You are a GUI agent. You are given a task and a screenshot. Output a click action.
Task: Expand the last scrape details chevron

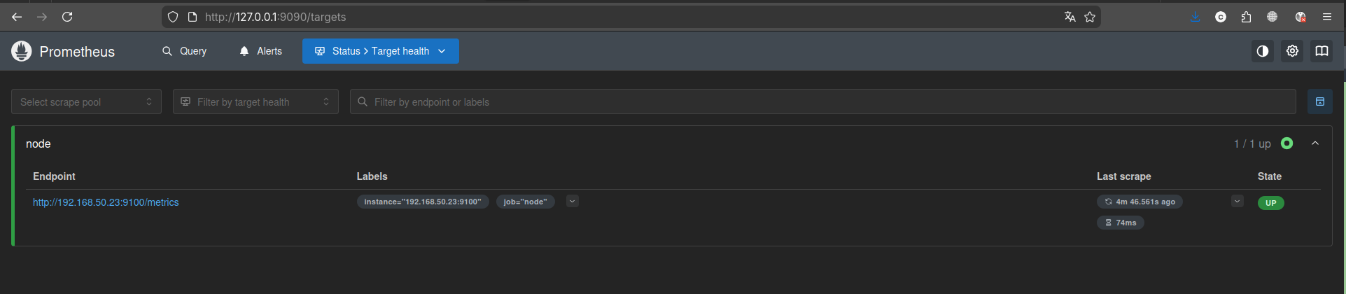coord(1237,202)
